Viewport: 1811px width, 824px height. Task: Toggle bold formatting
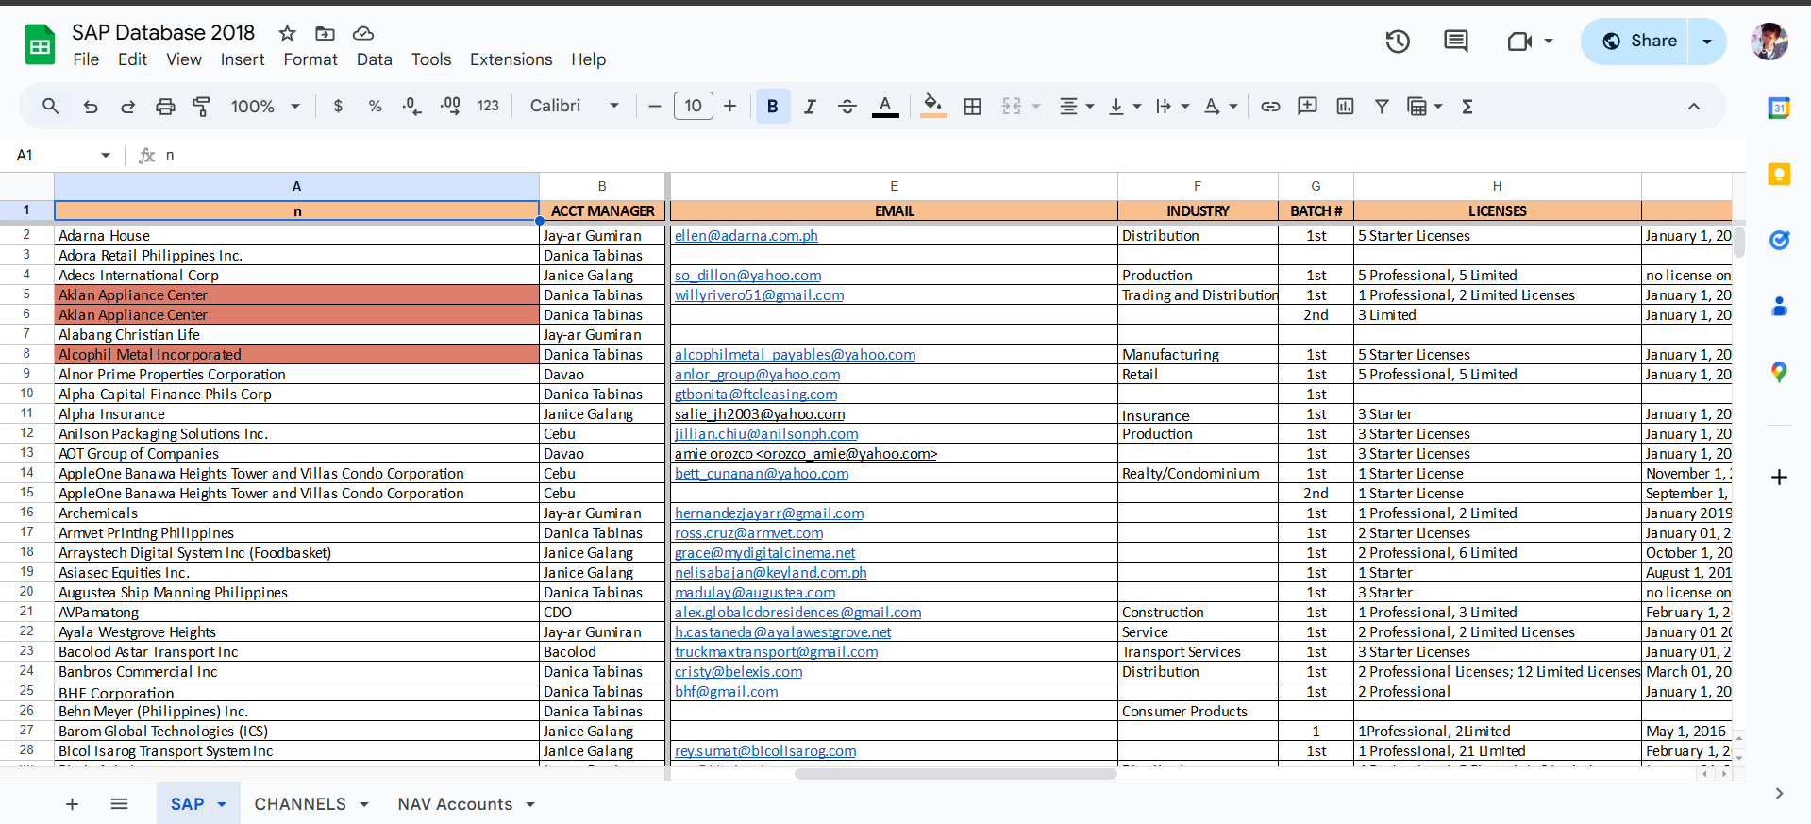772,107
